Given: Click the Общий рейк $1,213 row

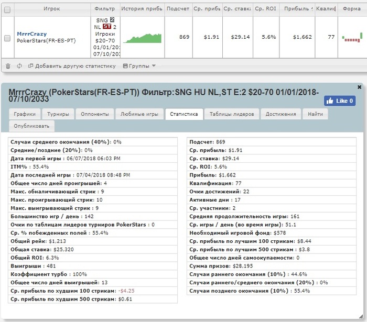Looking at the screenshot, I should pos(93,241).
